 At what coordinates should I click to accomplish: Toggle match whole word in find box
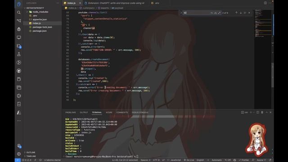[x=216, y=13]
